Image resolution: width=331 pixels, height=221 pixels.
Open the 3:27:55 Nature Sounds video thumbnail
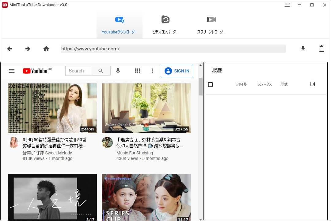point(146,108)
